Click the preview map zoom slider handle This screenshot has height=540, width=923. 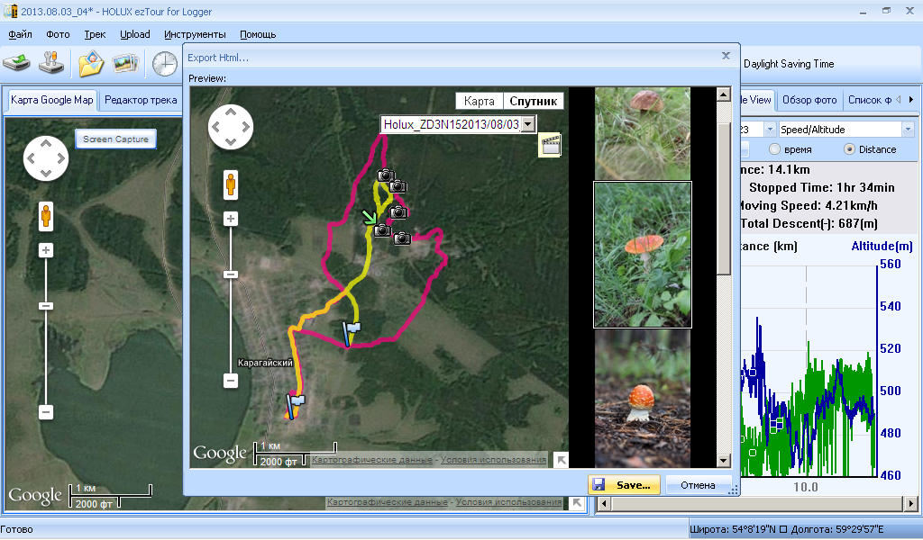tap(231, 274)
